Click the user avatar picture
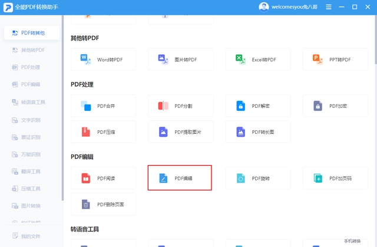The width and height of the screenshot is (377, 247). click(264, 7)
